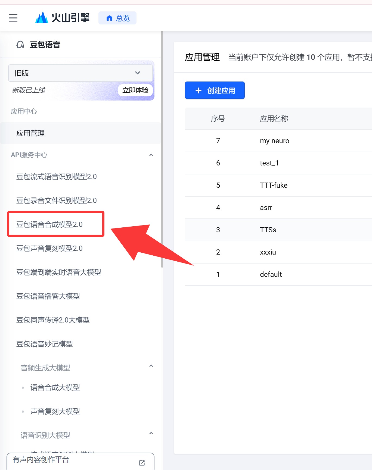Collapse the 音频生成大模型 group
Image resolution: width=372 pixels, height=470 pixels.
[151, 366]
